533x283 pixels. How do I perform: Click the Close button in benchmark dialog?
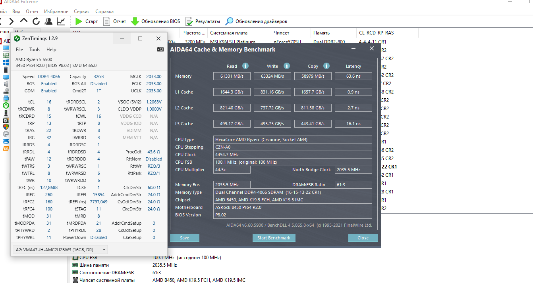pyautogui.click(x=363, y=238)
